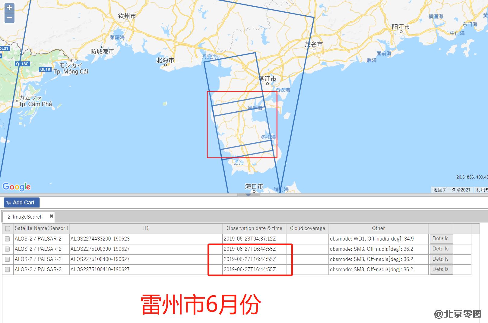Click the 阳江市 city label on map
Screen dimensions: 488x323
(401, 27)
